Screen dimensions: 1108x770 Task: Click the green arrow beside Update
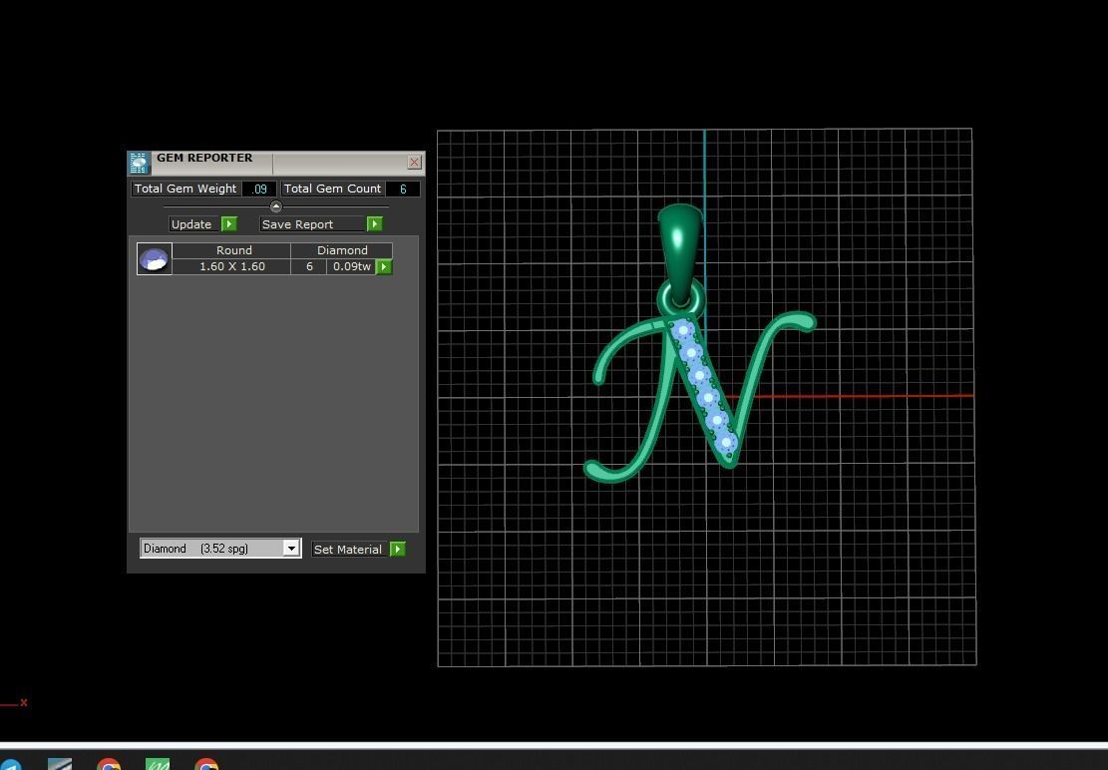[229, 224]
